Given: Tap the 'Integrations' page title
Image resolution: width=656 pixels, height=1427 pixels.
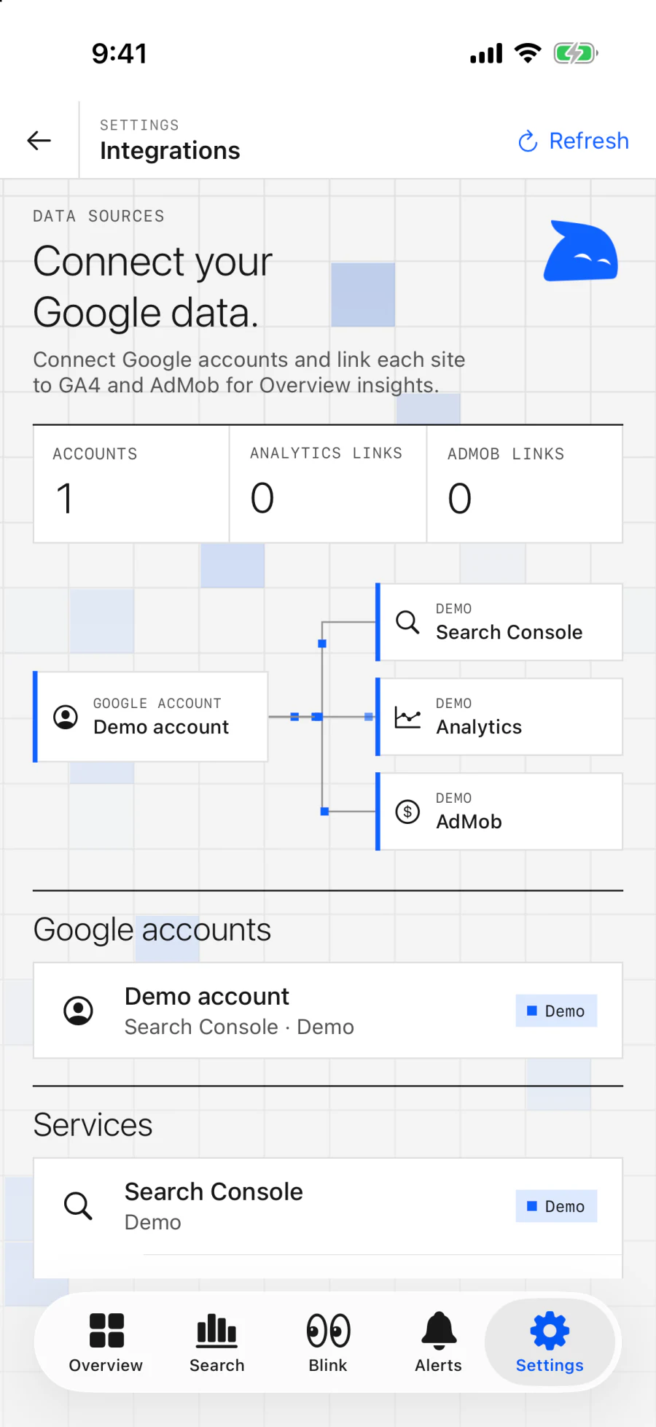Looking at the screenshot, I should coord(170,150).
